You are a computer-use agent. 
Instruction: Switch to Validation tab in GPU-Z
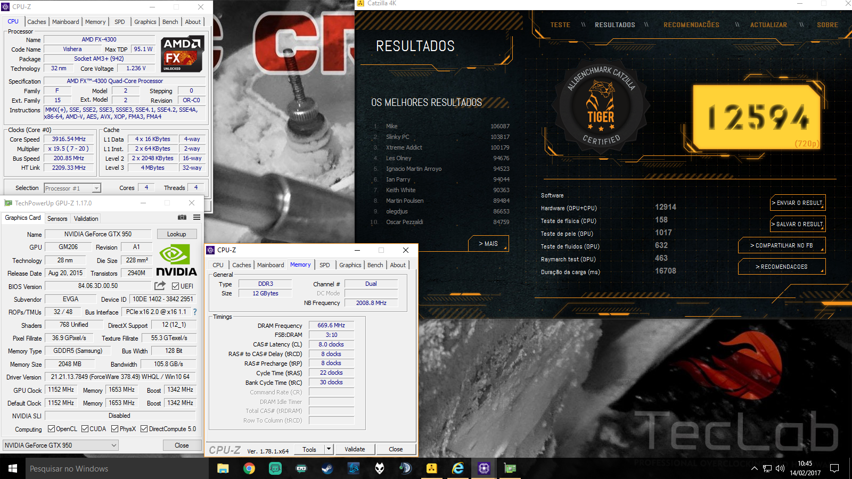tap(86, 218)
